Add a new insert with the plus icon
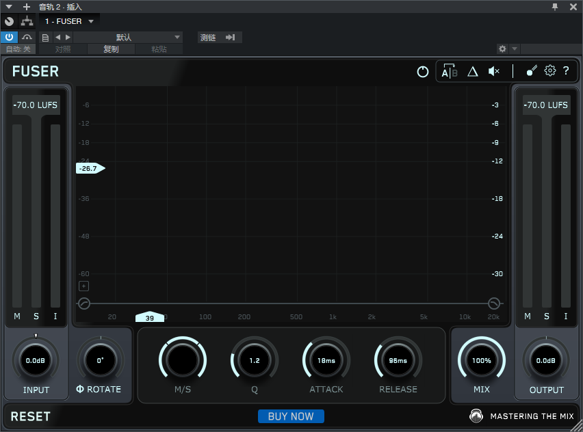Image resolution: width=583 pixels, height=432 pixels. click(x=27, y=7)
